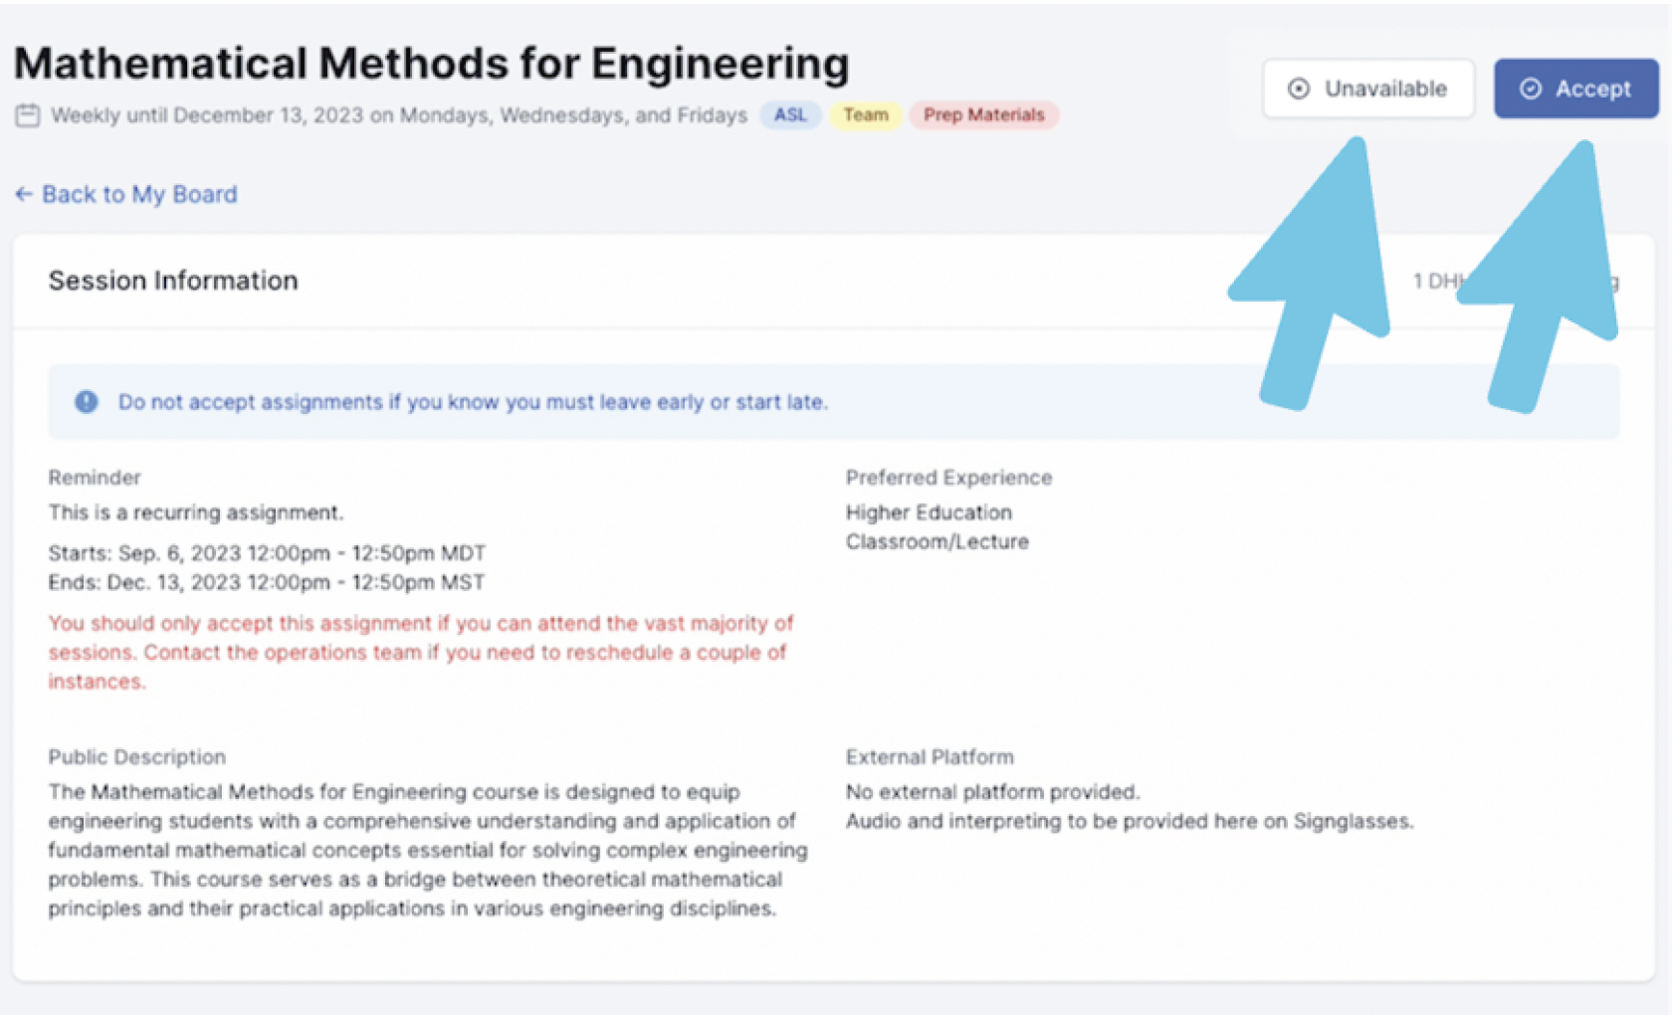Viewport: 1672px width, 1015px height.
Task: Click the 'Ends: Dec. 13, 2023' line
Action: (267, 582)
